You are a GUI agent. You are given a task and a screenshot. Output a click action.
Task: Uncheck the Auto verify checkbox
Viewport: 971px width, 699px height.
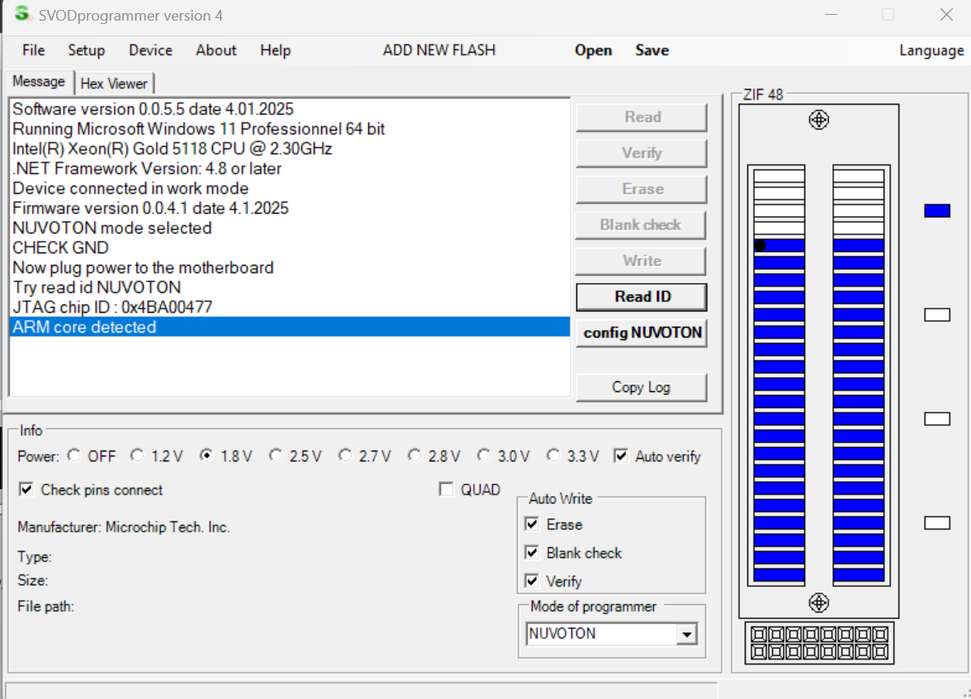point(621,456)
